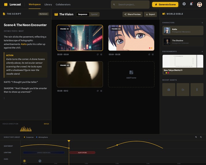Click Share Preview button

coord(132,14)
